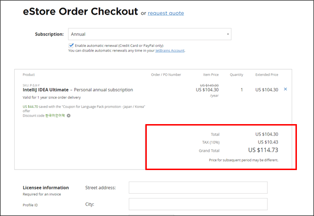Open the Subscription Annual dropdown
314x216 pixels.
point(150,34)
